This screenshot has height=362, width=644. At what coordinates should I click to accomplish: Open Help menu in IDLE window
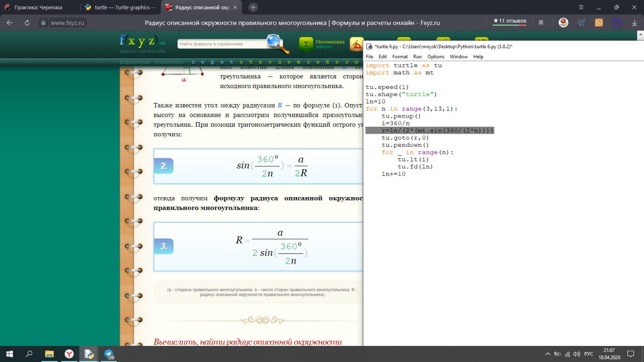coord(478,57)
